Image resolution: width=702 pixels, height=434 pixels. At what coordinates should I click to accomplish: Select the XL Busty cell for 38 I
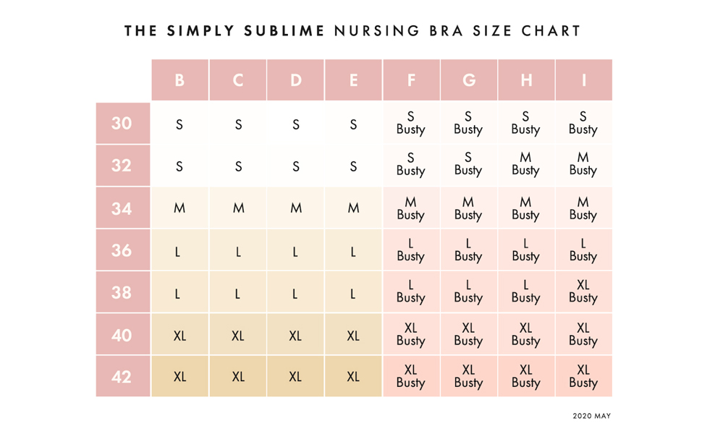click(x=583, y=292)
